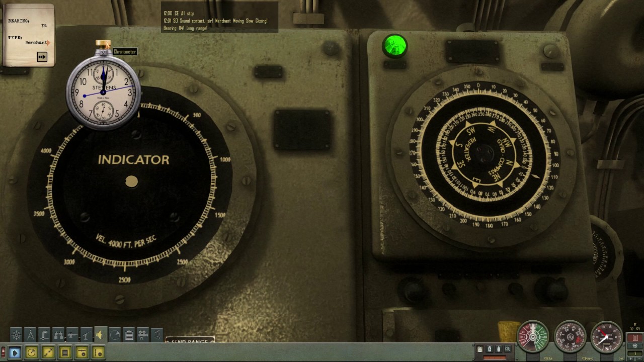Go to the anti-aircraft gun station
This screenshot has width=644, height=362.
pos(87,334)
